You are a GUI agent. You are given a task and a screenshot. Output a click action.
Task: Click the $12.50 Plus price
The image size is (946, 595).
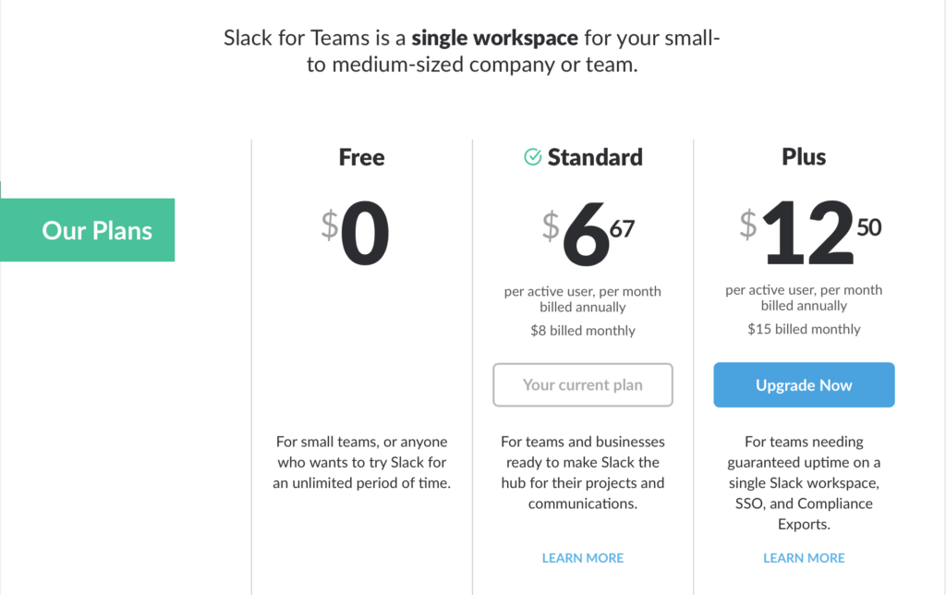point(810,233)
